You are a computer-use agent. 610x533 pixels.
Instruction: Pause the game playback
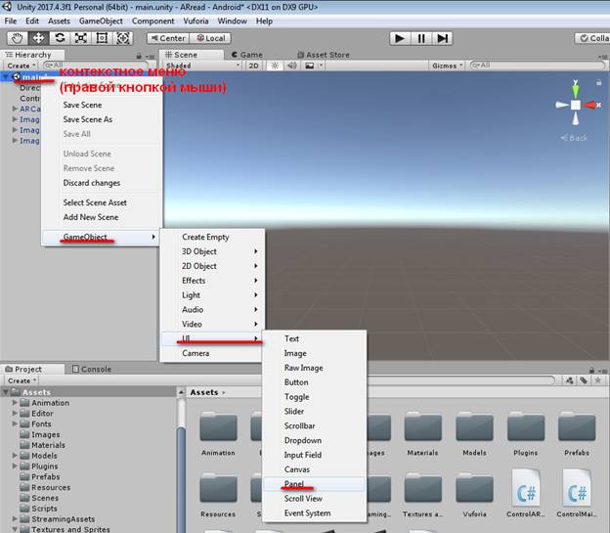(421, 38)
